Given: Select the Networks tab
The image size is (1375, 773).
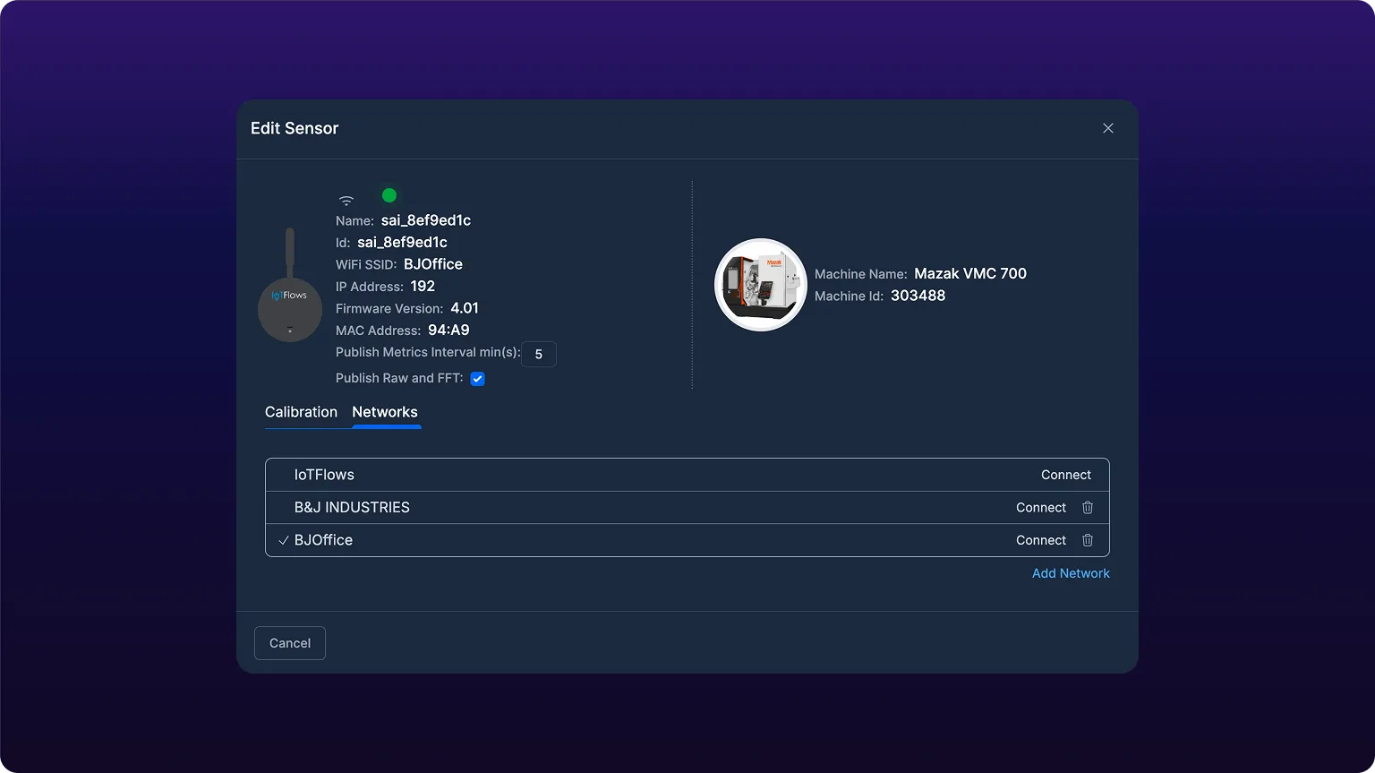Looking at the screenshot, I should 385,412.
